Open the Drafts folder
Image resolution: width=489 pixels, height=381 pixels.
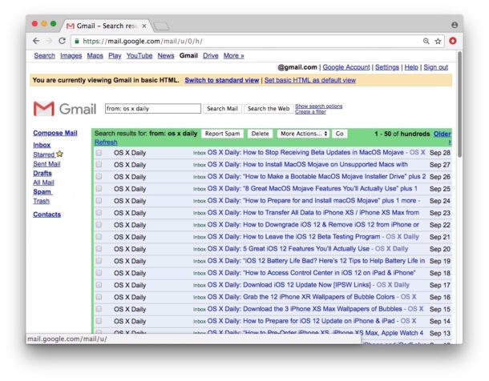(42, 173)
